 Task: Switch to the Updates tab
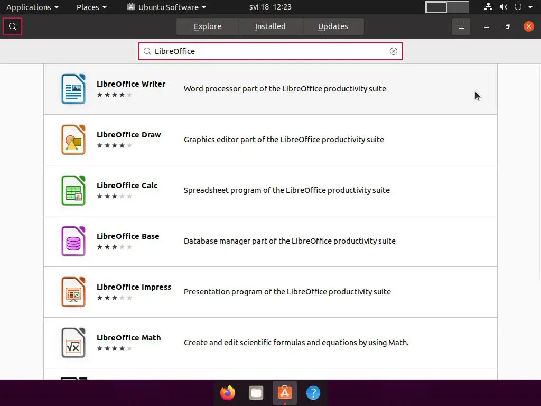click(x=333, y=26)
